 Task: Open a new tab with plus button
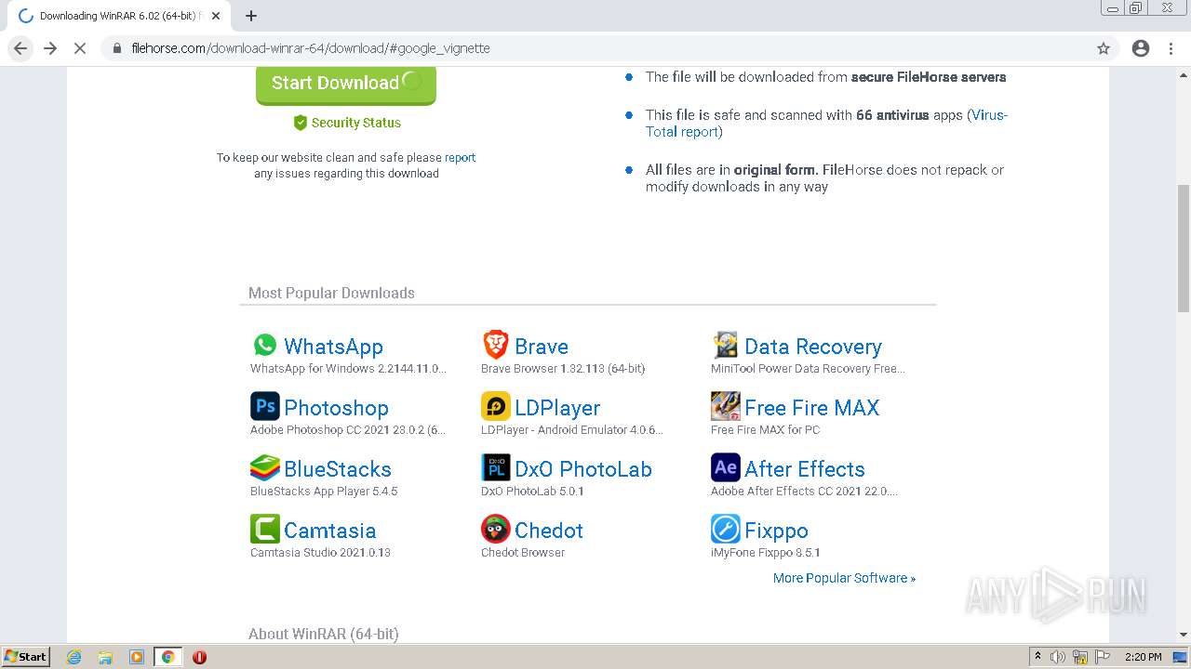point(251,16)
